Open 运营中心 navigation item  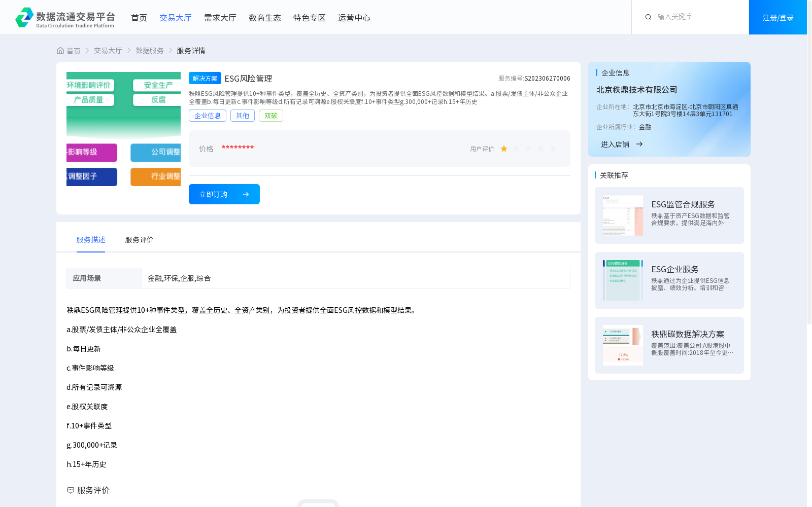(354, 18)
